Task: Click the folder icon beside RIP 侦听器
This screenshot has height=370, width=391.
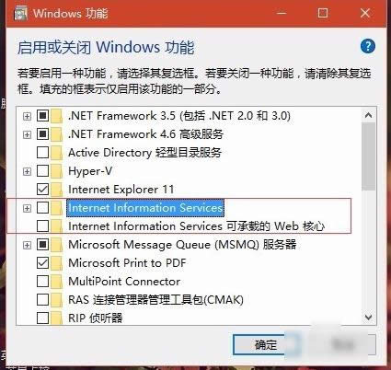Action: click(56, 318)
